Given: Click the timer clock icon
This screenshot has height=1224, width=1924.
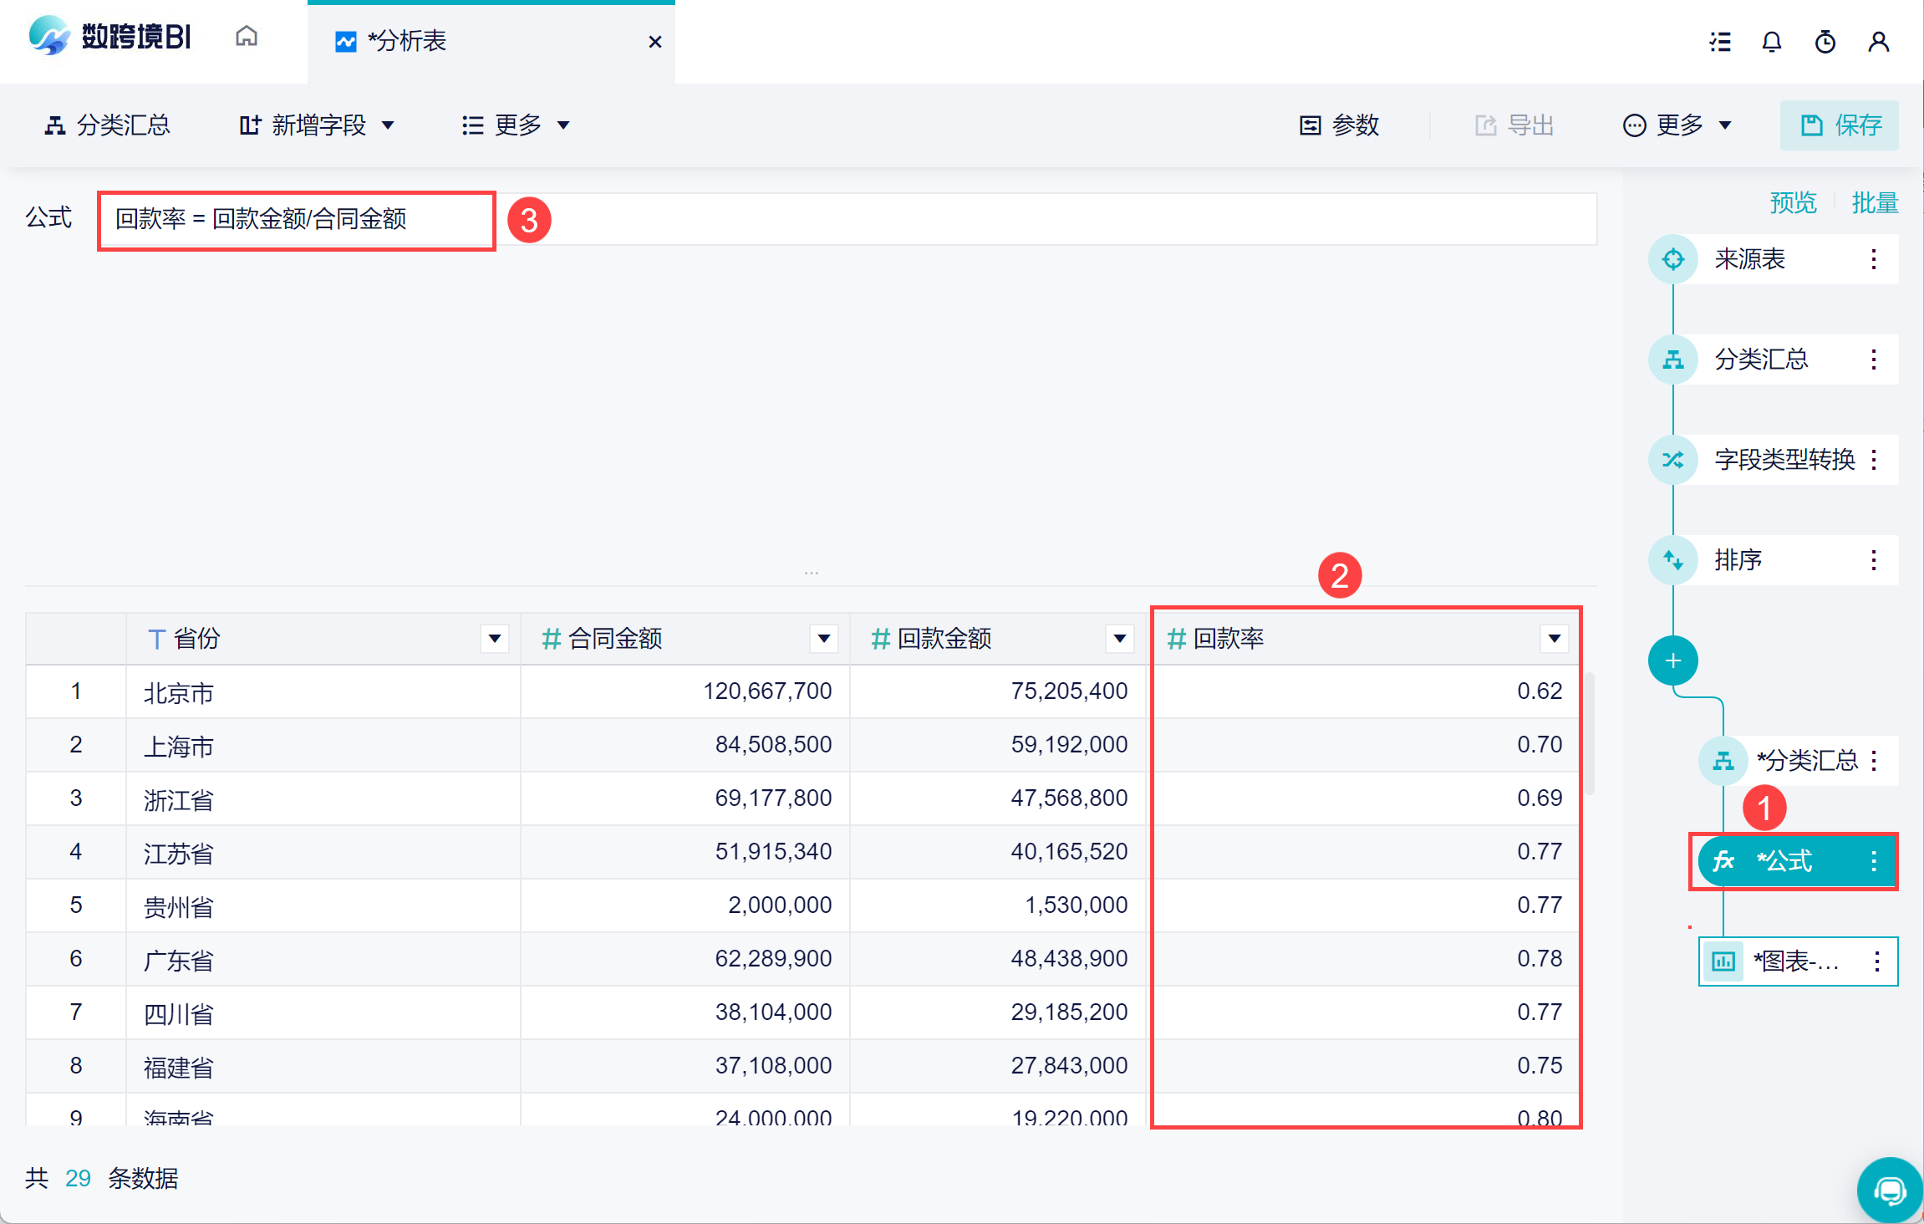Looking at the screenshot, I should coord(1825,42).
